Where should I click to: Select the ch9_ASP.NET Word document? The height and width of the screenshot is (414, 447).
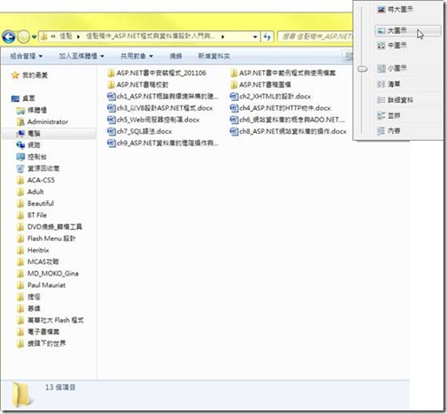pyautogui.click(x=162, y=143)
